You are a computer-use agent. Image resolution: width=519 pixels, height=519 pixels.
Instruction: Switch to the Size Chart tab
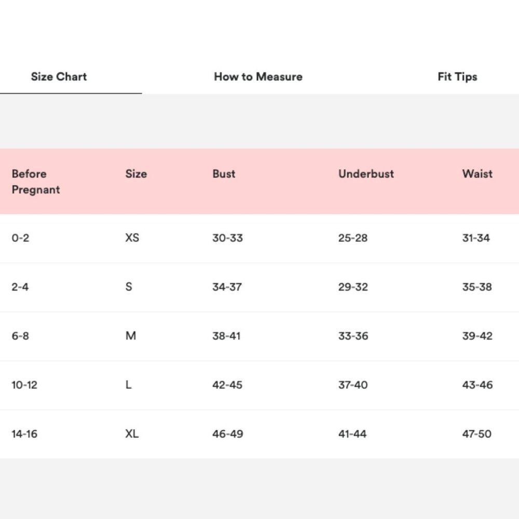59,77
